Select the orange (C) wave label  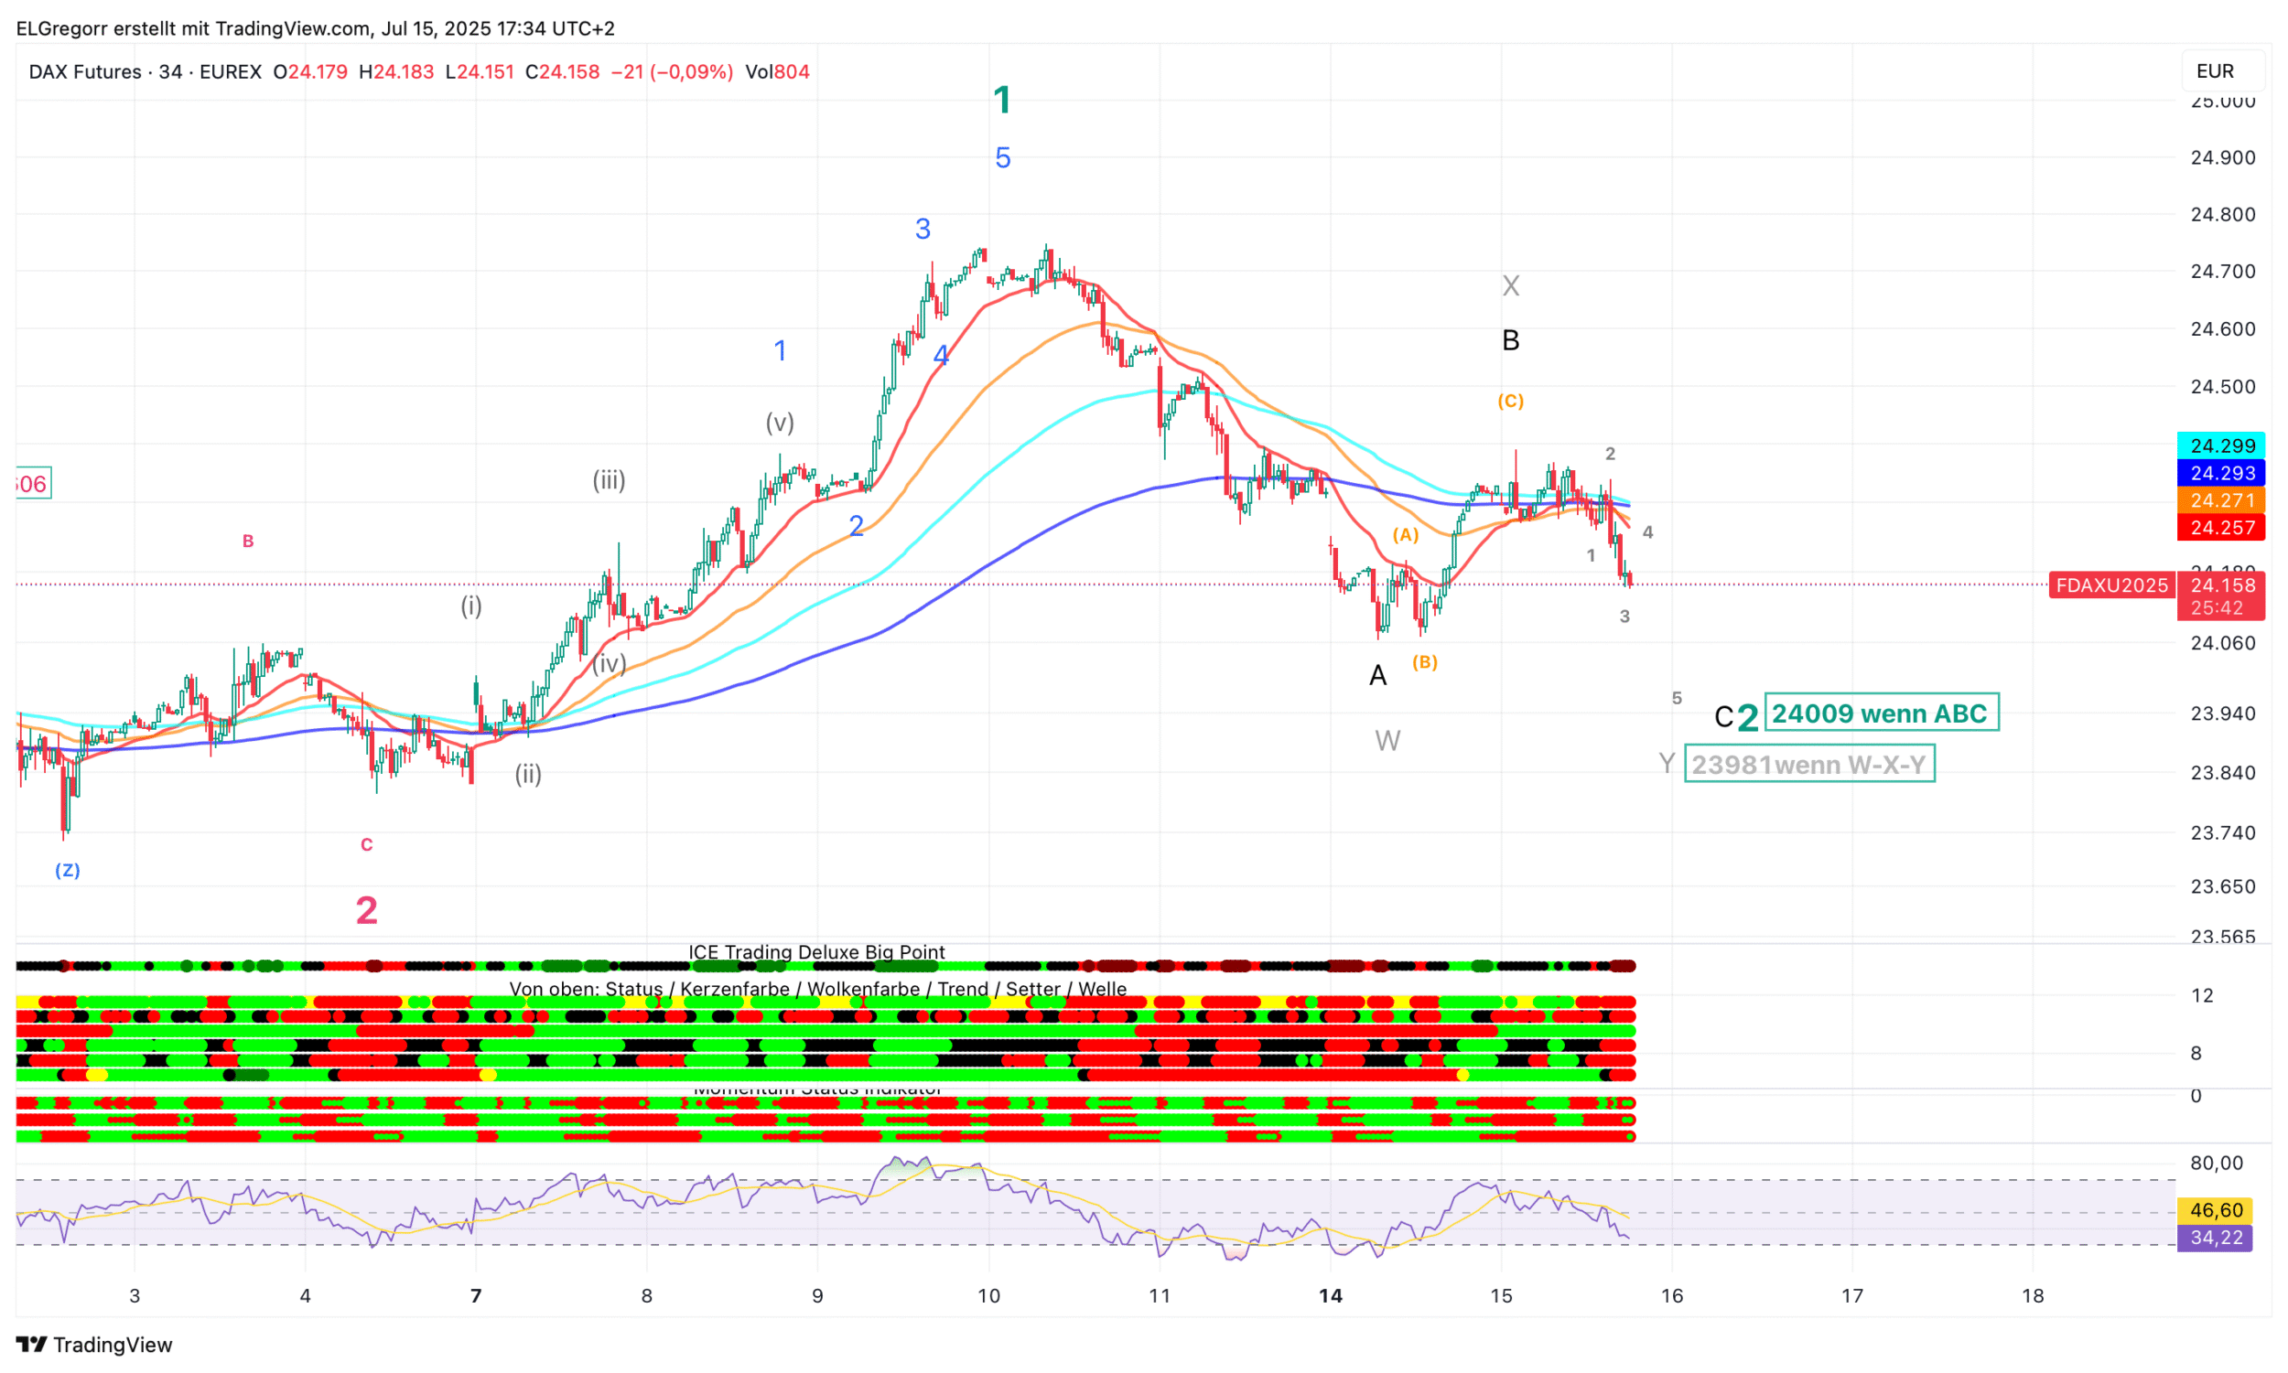(x=1509, y=401)
